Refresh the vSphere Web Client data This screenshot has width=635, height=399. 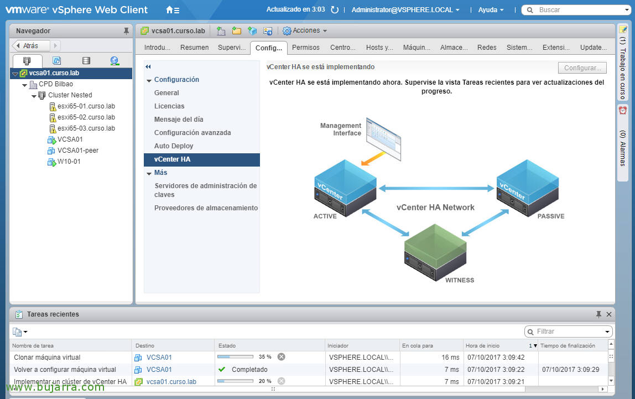(x=335, y=10)
